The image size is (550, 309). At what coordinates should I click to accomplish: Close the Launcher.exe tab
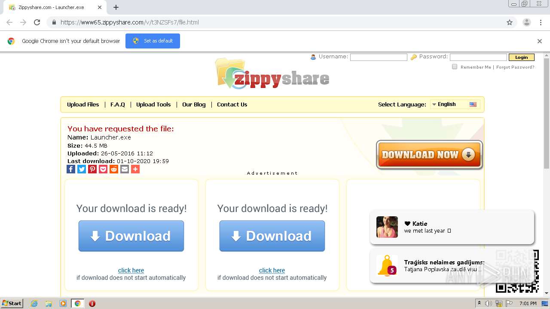[x=100, y=7]
